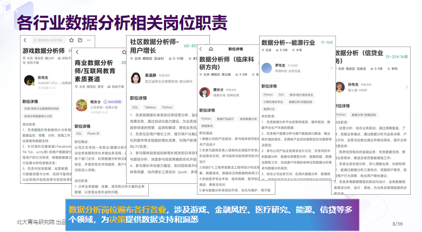Click the 北京·朝阳区·亚运村 location text
This screenshot has height=232, width=422.
149,58
